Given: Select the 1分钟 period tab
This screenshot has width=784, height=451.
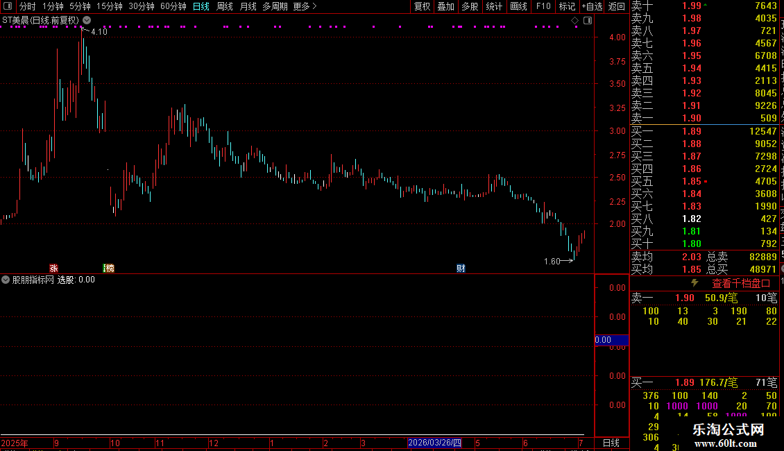Looking at the screenshot, I should [53, 6].
